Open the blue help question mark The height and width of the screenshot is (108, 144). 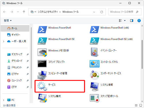coord(139,21)
